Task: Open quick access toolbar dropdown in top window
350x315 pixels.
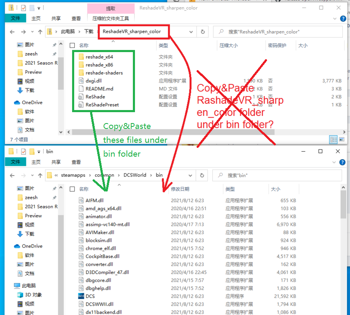Action: click(x=39, y=8)
